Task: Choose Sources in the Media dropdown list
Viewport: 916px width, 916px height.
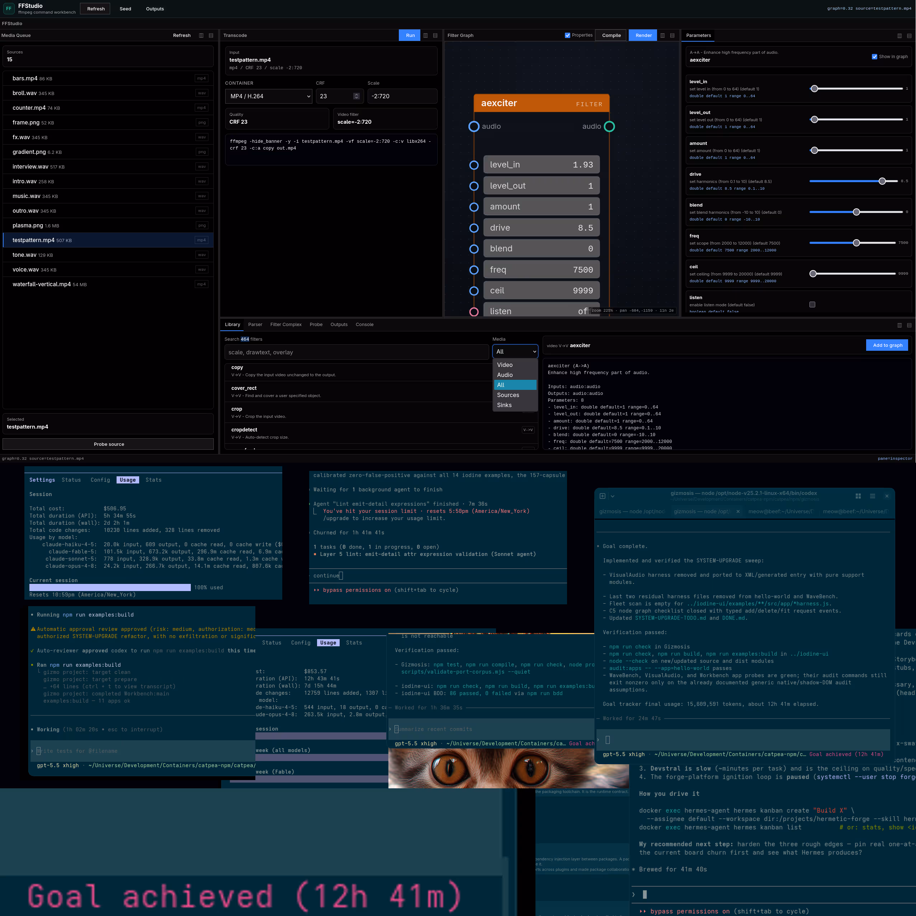Action: point(515,395)
